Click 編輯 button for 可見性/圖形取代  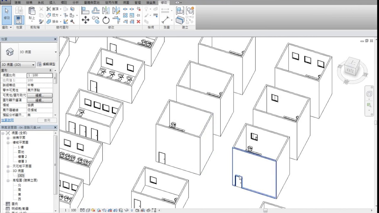[40, 96]
